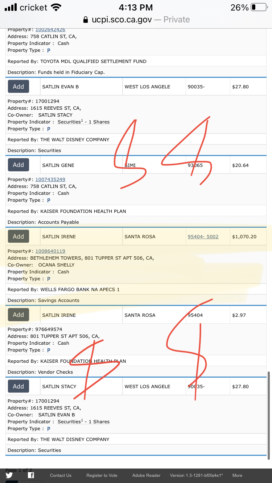Tap the ucpi.sco.ca.gov address bar

click(136, 20)
